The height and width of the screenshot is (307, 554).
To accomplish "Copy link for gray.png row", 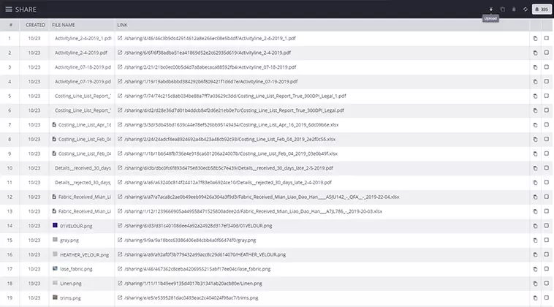I will pos(535,240).
